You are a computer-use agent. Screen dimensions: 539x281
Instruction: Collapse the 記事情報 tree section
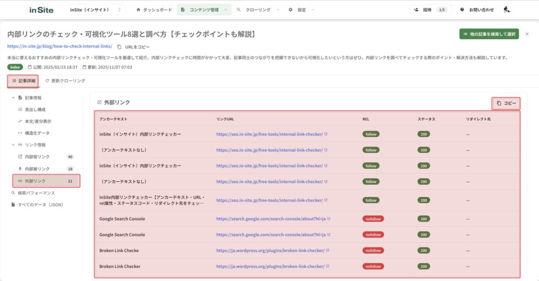[x=13, y=98]
